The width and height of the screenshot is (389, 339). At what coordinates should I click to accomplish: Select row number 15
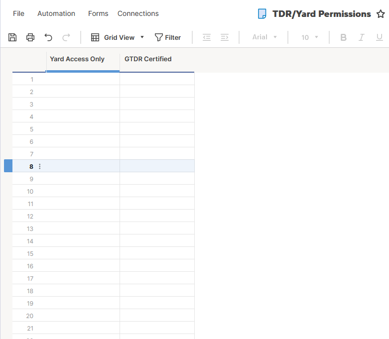[30, 253]
